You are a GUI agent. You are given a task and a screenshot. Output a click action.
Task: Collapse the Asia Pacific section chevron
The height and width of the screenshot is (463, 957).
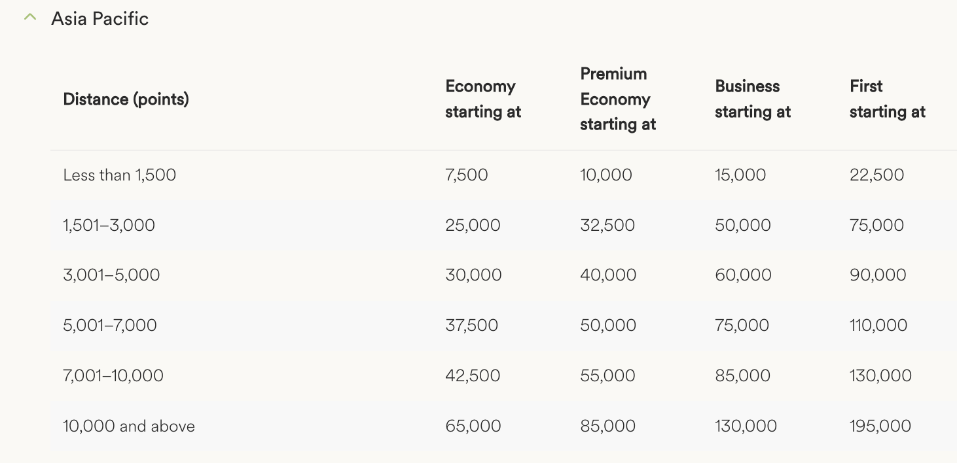(x=29, y=18)
